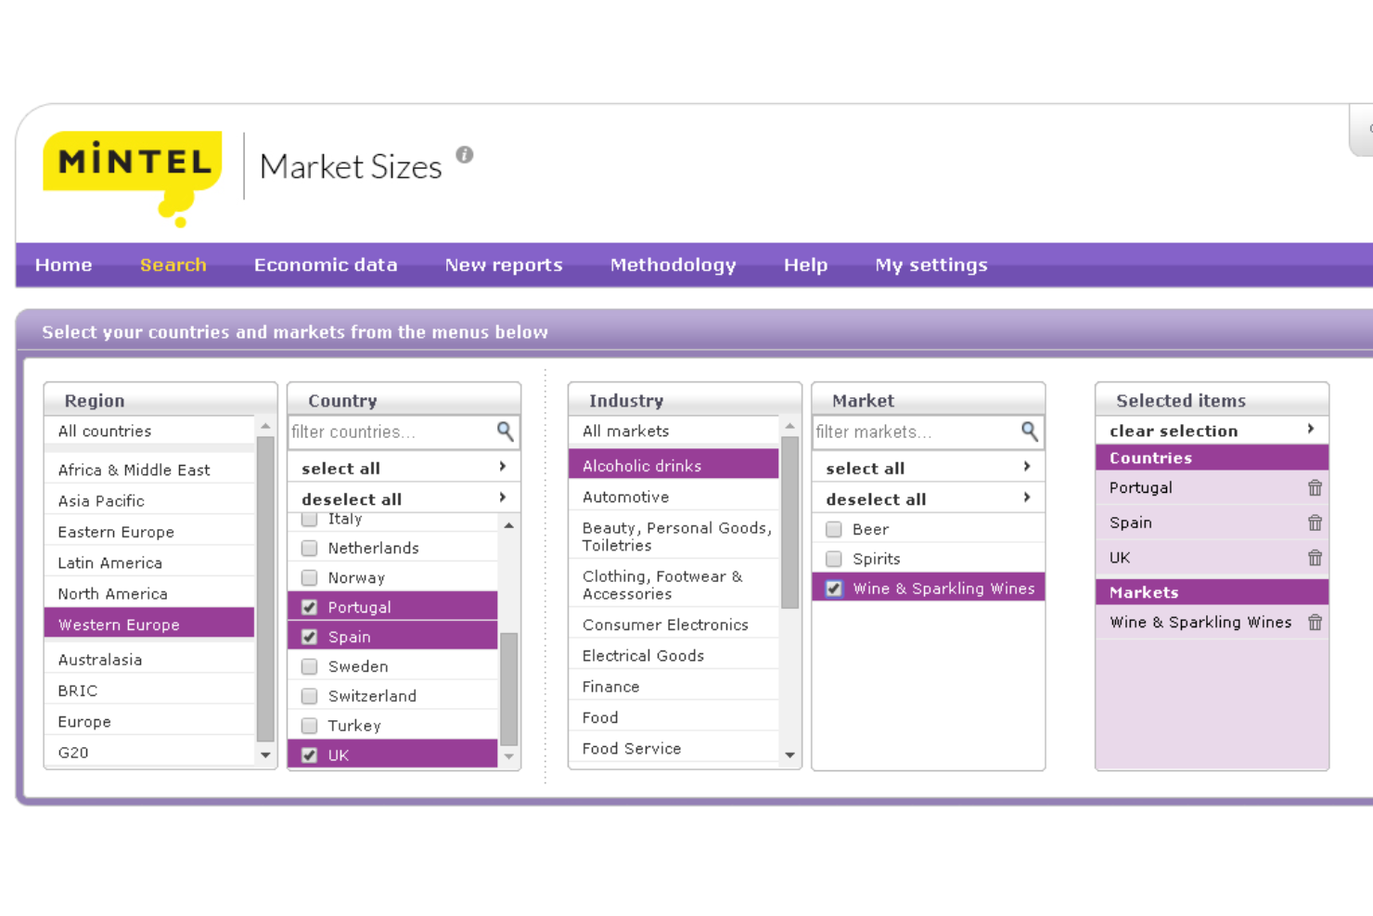Remove Portugal using its trash icon
This screenshot has width=1373, height=916.
1315,488
